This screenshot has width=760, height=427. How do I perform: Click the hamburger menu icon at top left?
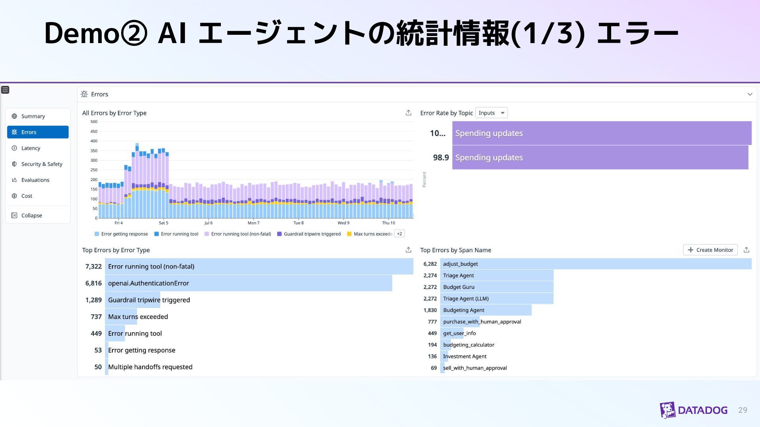coord(5,90)
